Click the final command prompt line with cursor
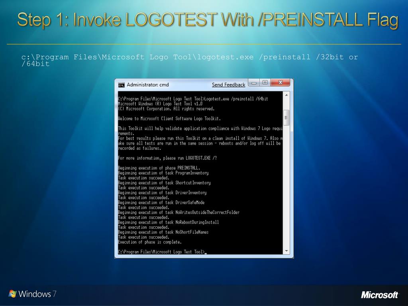Screen dimensions: 408x306 [162, 252]
